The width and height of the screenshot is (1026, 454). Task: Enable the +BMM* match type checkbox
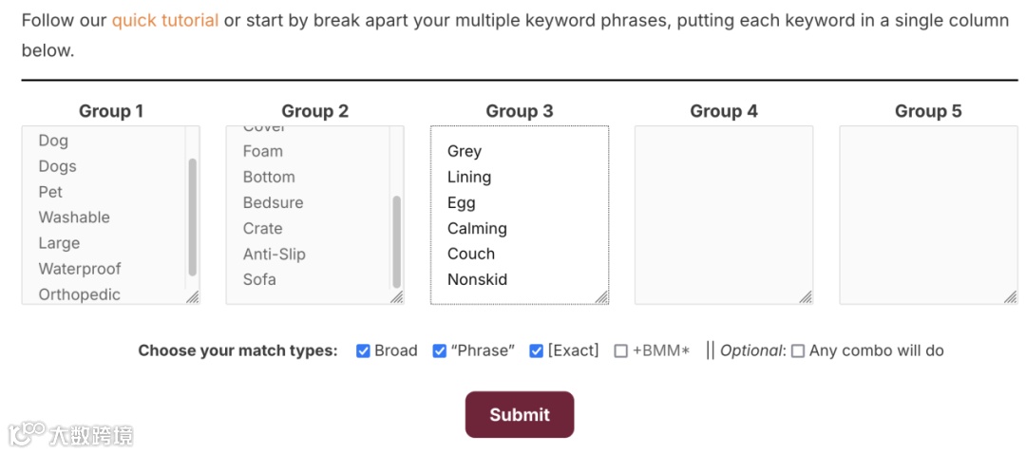coord(621,350)
